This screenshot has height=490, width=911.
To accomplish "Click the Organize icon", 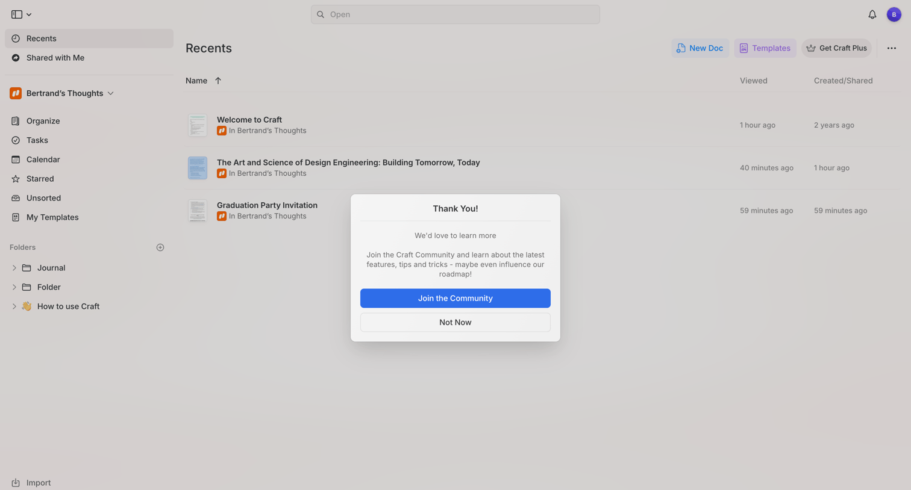I will 16,121.
